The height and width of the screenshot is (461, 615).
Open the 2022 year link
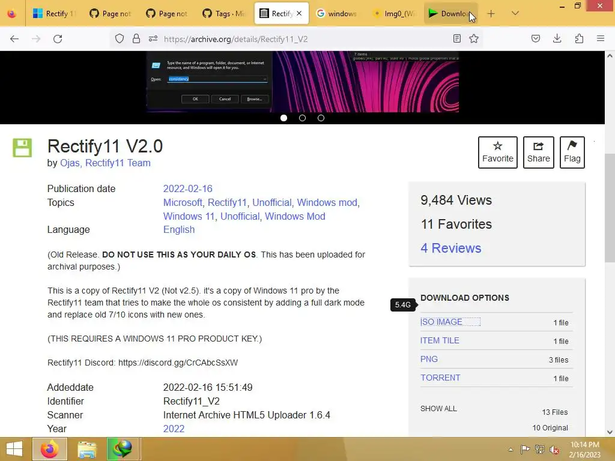[174, 429]
